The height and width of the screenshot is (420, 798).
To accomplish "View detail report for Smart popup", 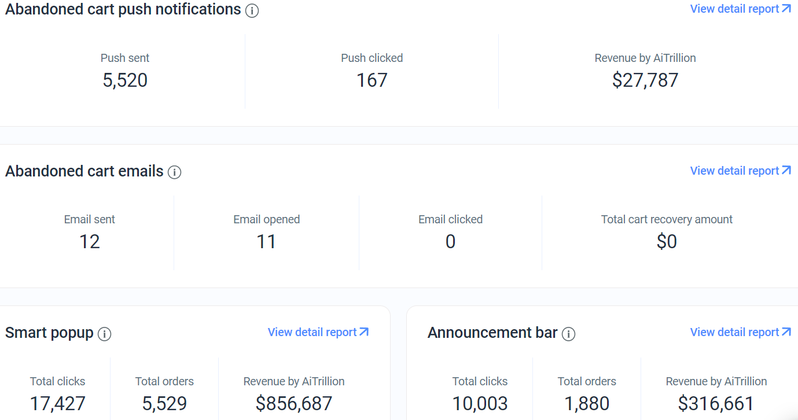I will (318, 332).
